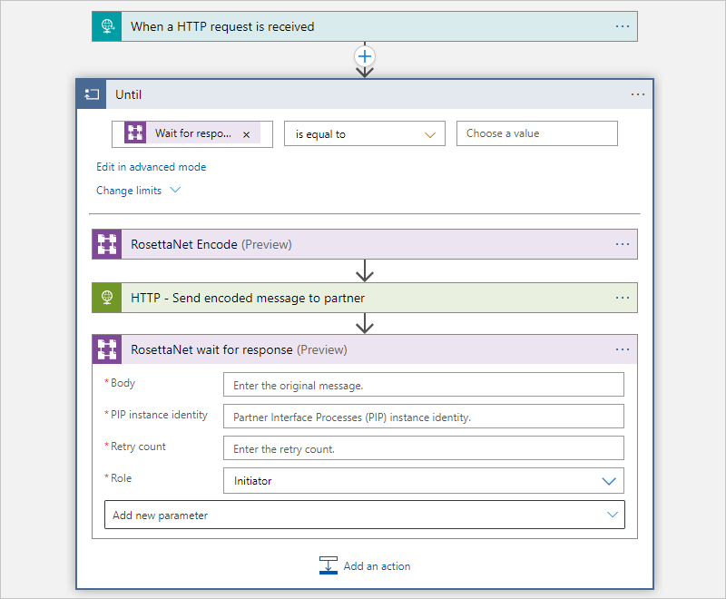The image size is (726, 599).
Task: Expand the Change limits section
Action: [x=138, y=191]
